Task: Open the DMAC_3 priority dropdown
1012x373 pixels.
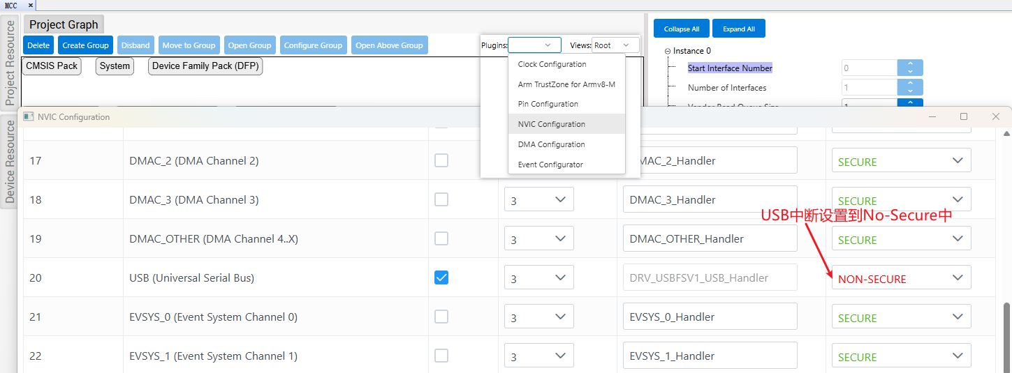Action: pos(539,199)
